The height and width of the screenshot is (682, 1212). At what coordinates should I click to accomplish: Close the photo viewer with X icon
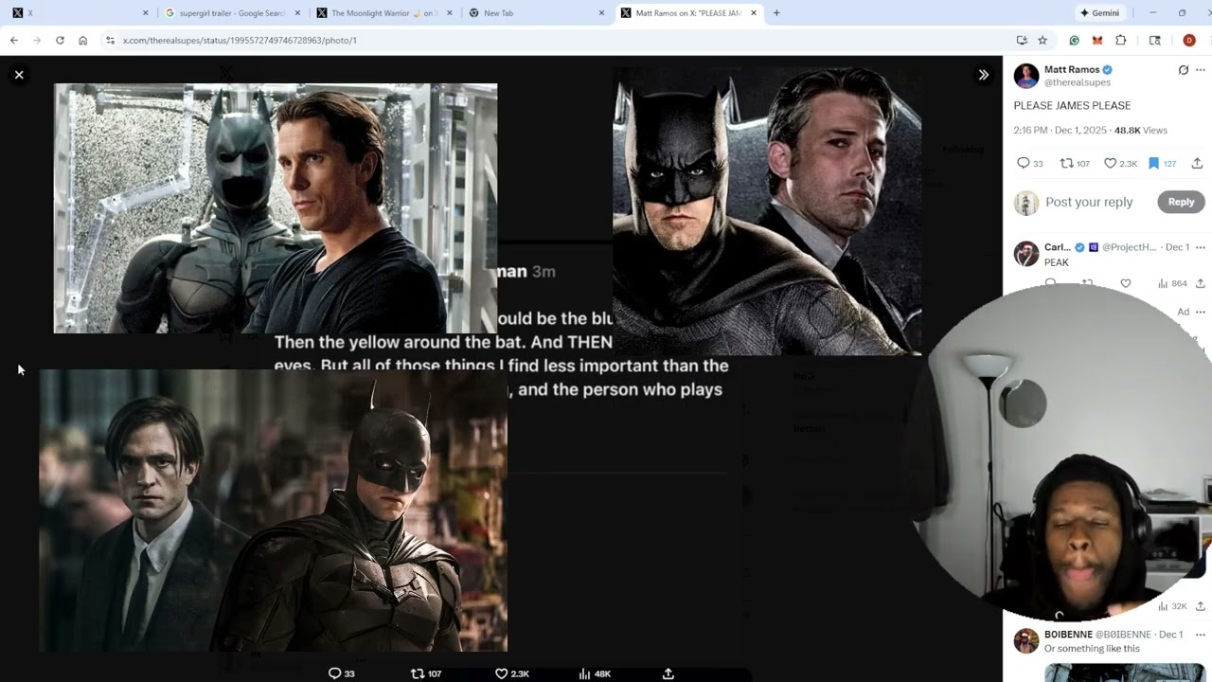tap(19, 75)
